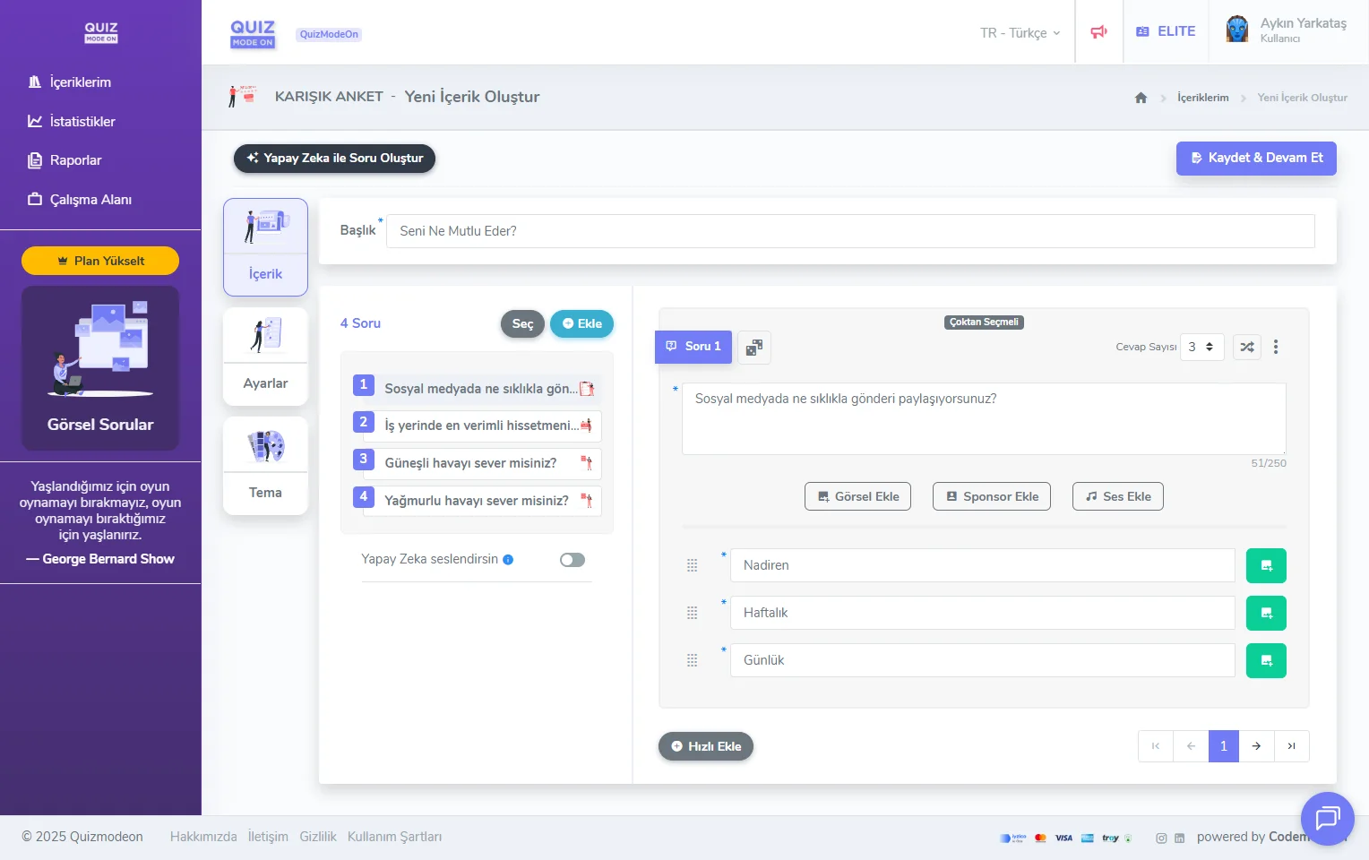
Task: Click Yapay Zeka ile Soru Oluştur
Action: point(334,158)
